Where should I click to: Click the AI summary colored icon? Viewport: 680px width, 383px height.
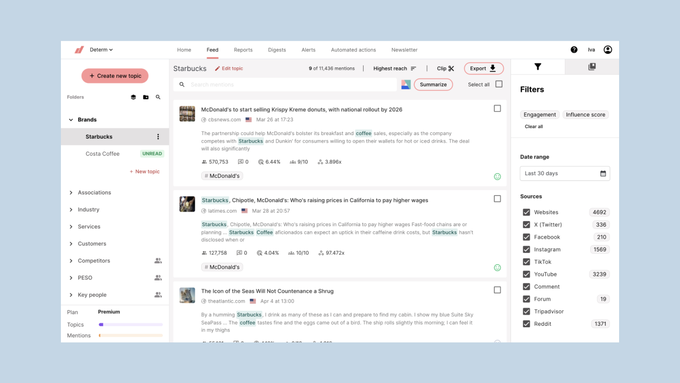click(406, 85)
